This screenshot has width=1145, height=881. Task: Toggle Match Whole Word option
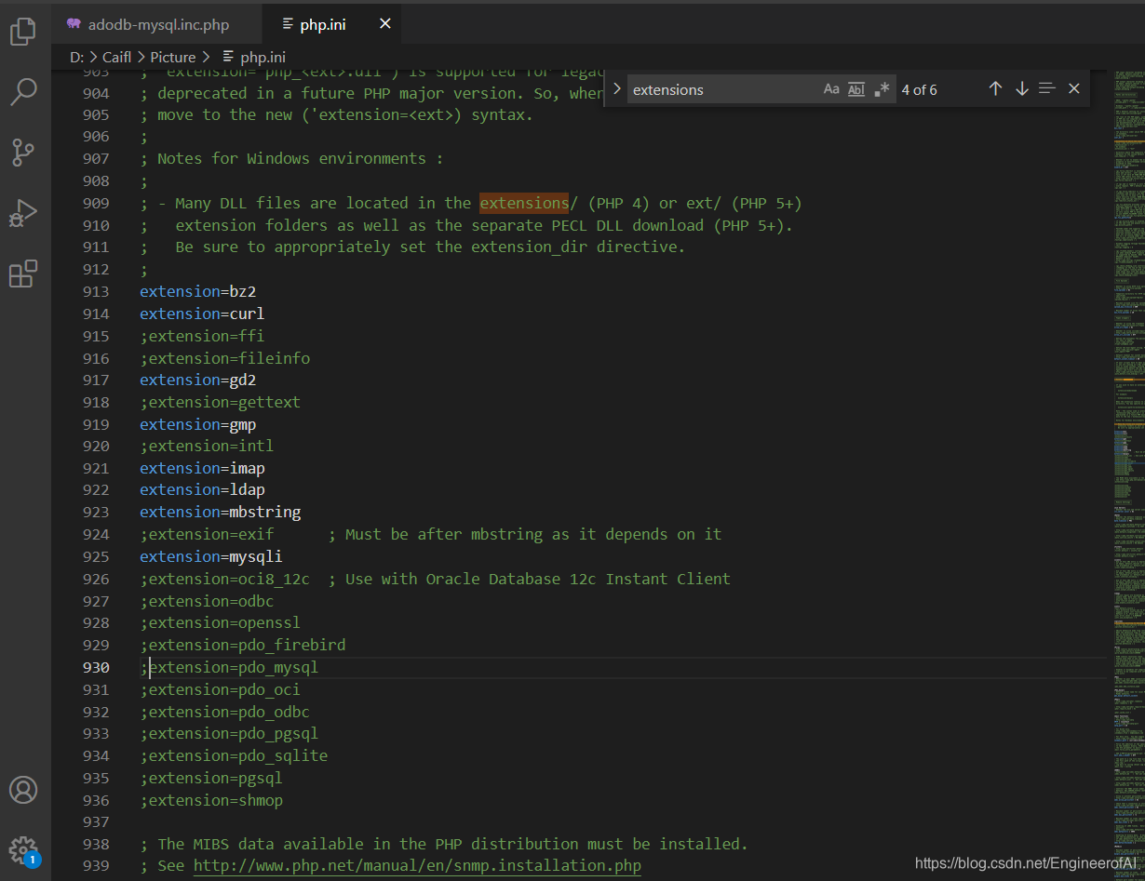point(856,89)
